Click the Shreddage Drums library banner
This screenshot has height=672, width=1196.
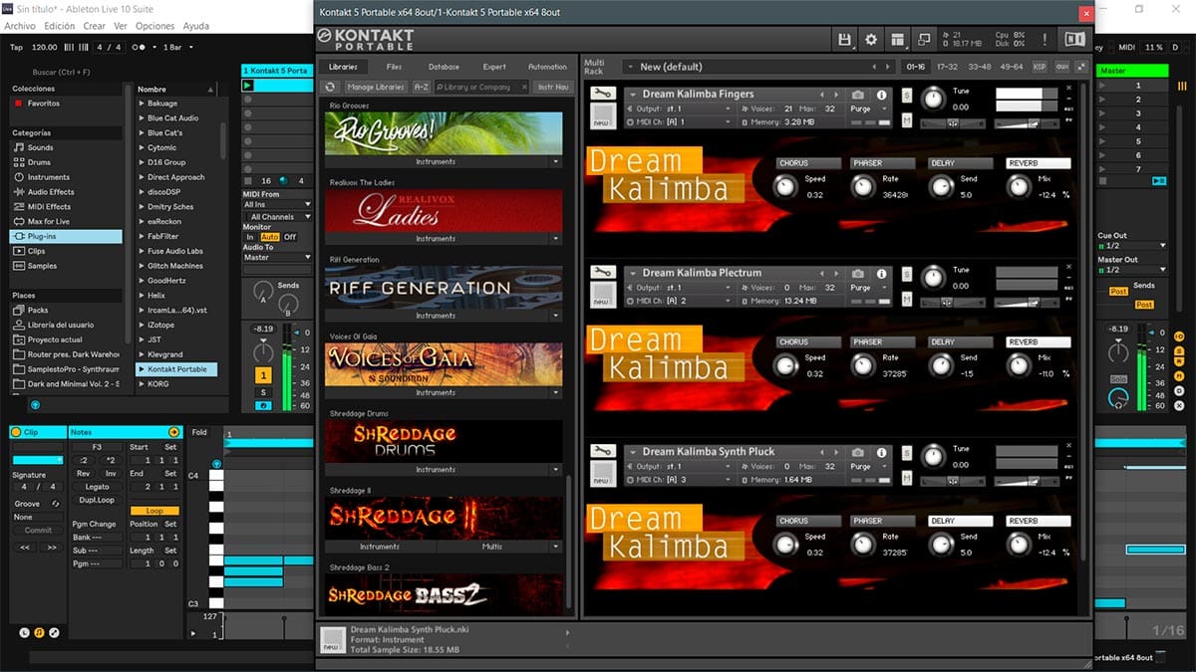click(444, 441)
